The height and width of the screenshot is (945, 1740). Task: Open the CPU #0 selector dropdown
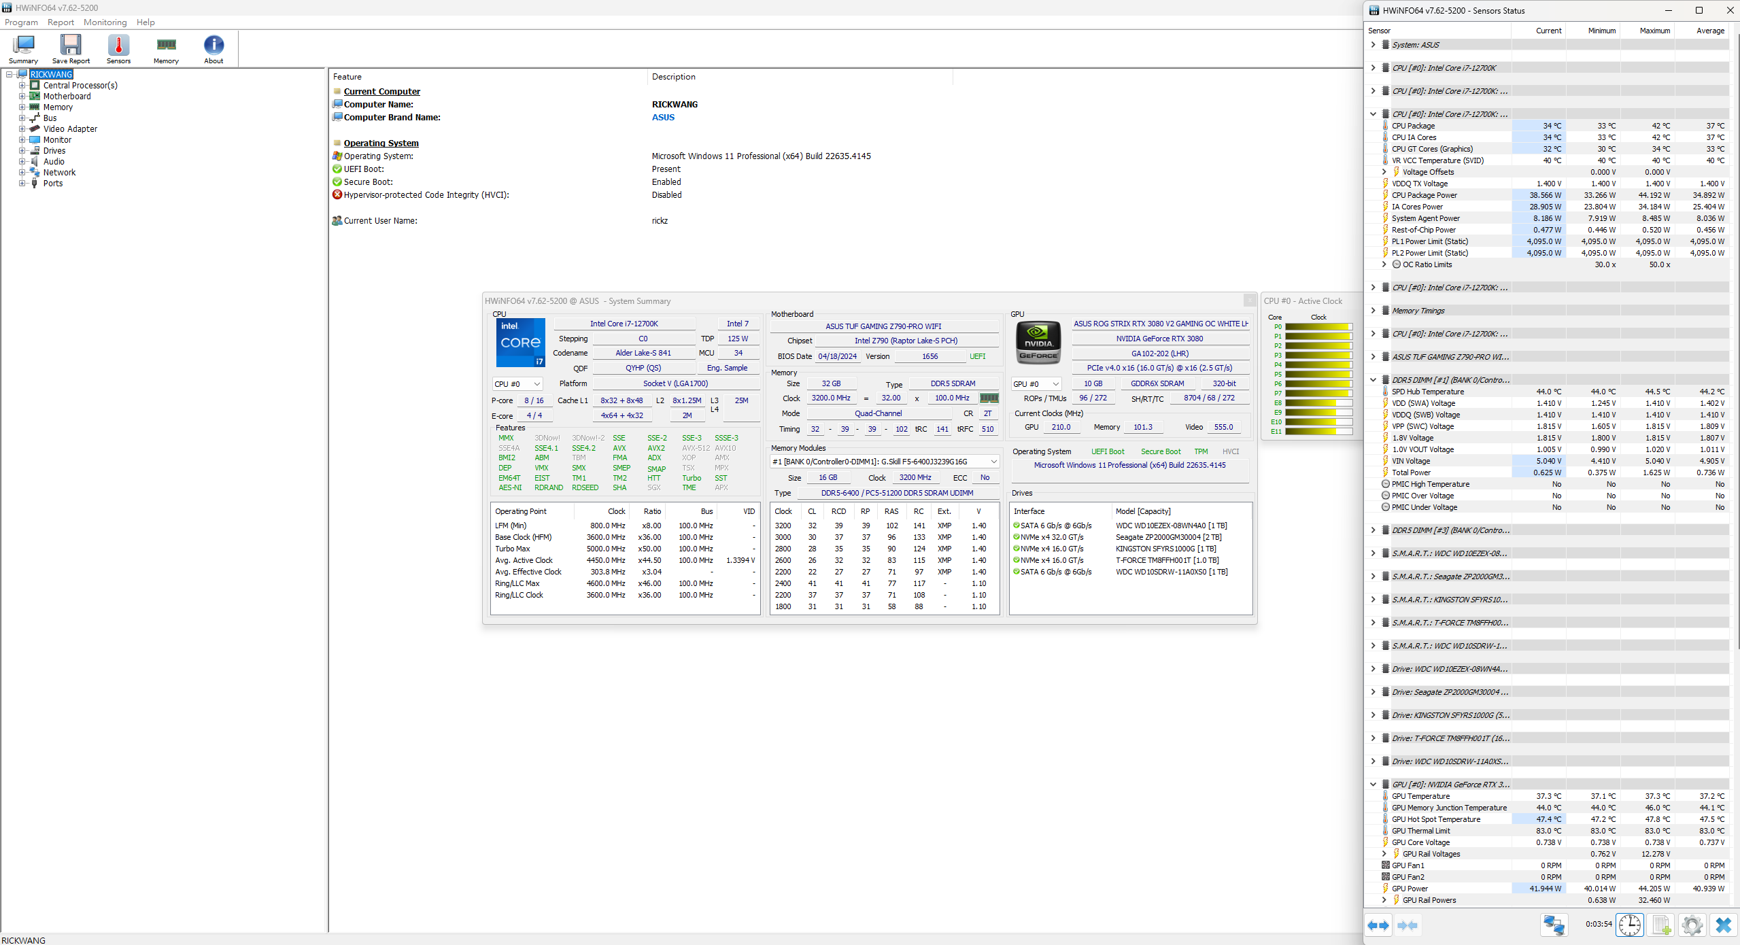tap(517, 384)
